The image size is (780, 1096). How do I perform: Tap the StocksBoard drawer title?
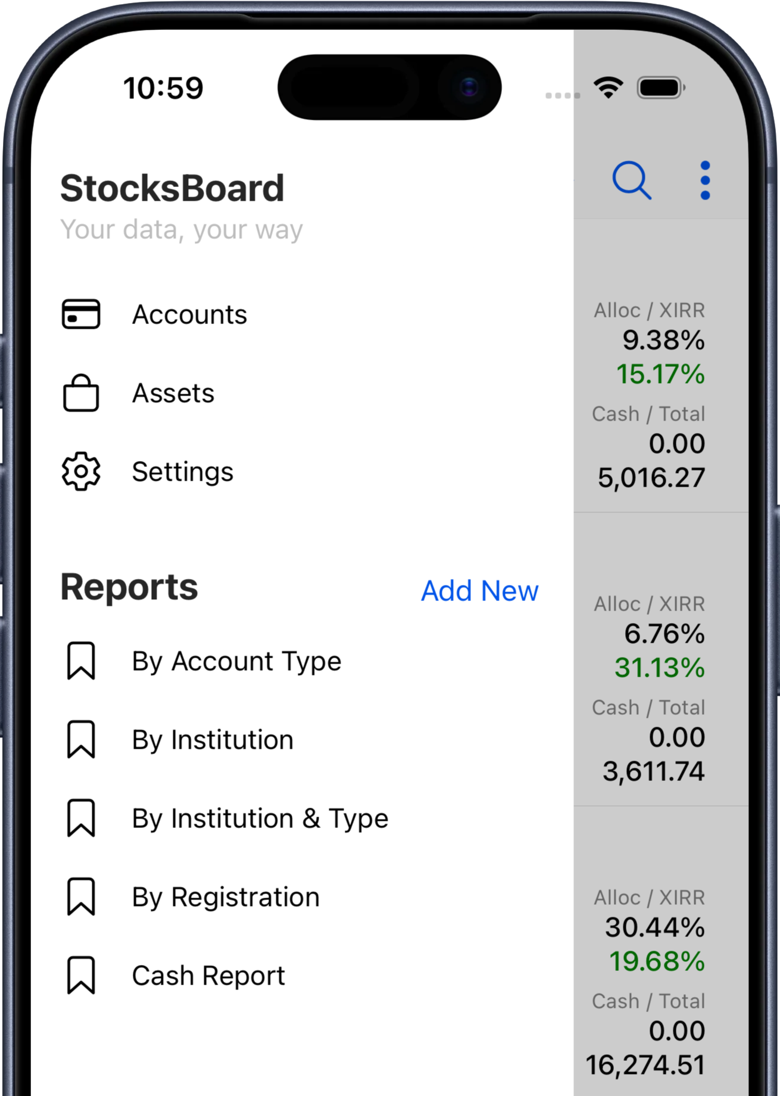172,188
